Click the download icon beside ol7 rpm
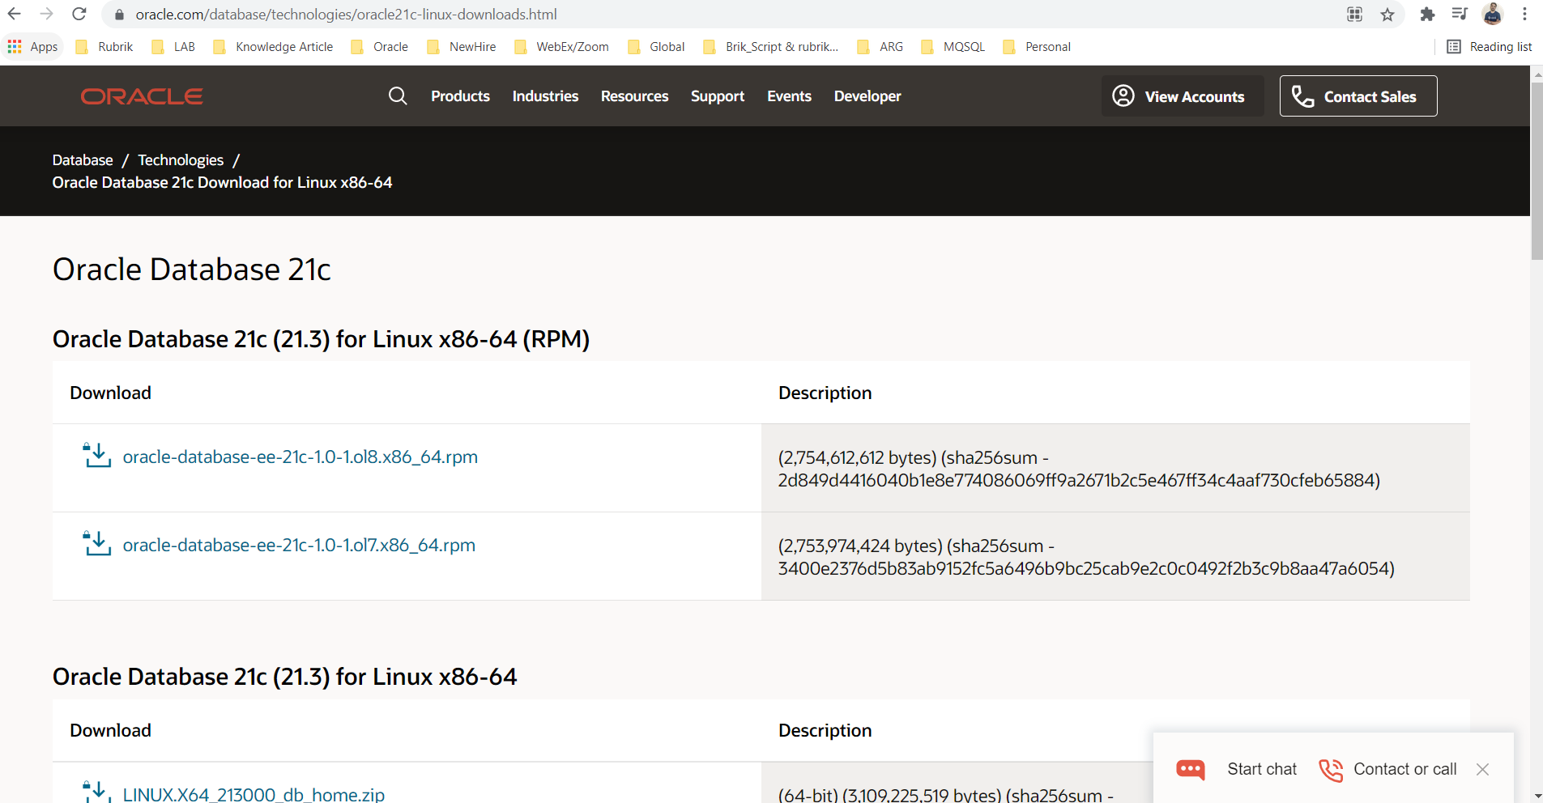Image resolution: width=1543 pixels, height=803 pixels. 97,543
